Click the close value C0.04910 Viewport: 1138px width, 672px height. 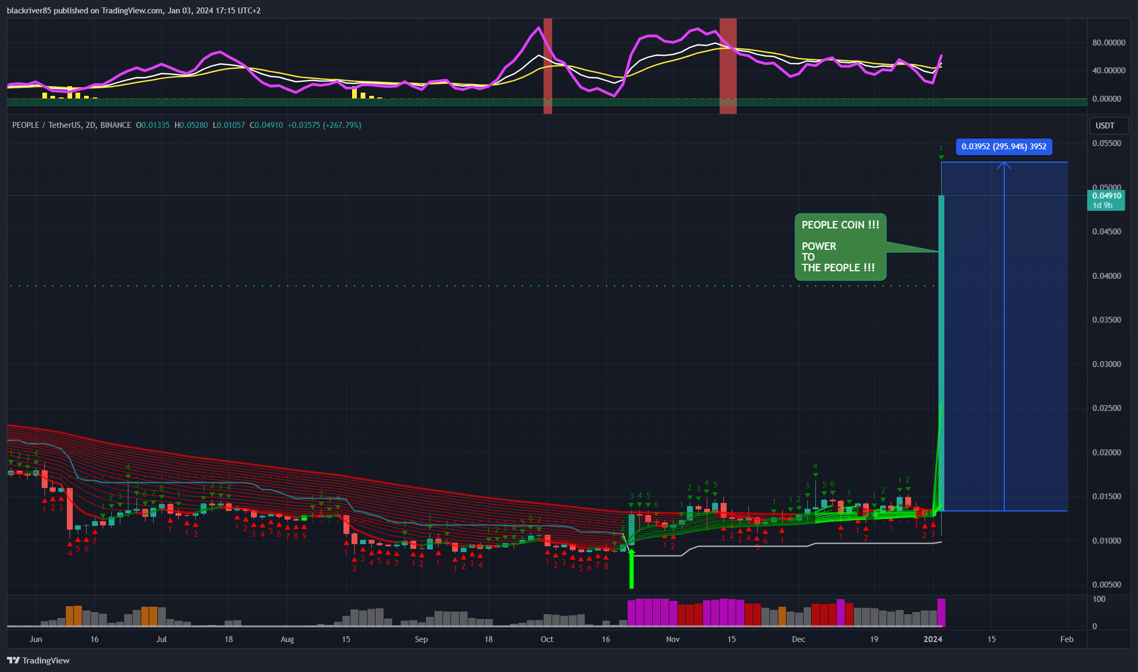(266, 125)
